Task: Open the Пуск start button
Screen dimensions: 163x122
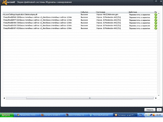Action: click(7, 115)
